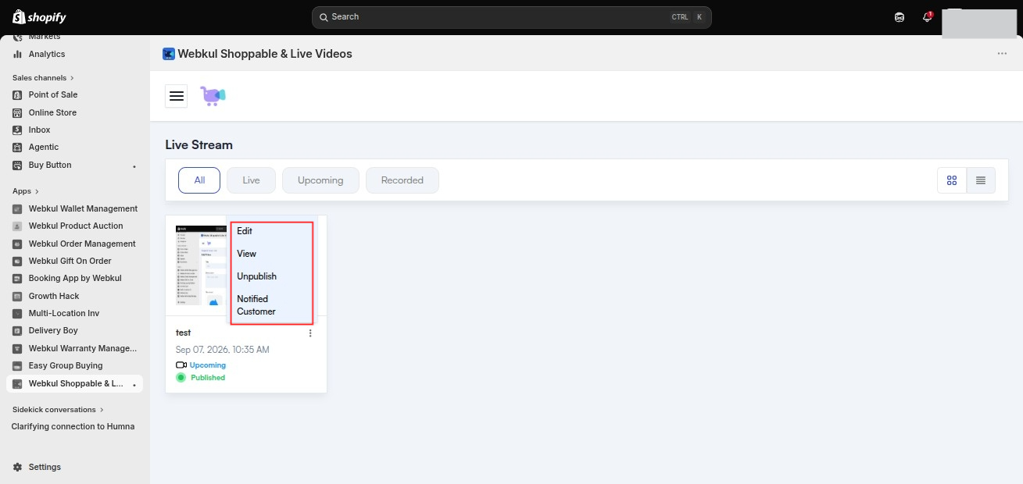Open the notifications bell
Image resolution: width=1023 pixels, height=484 pixels.
tap(927, 16)
